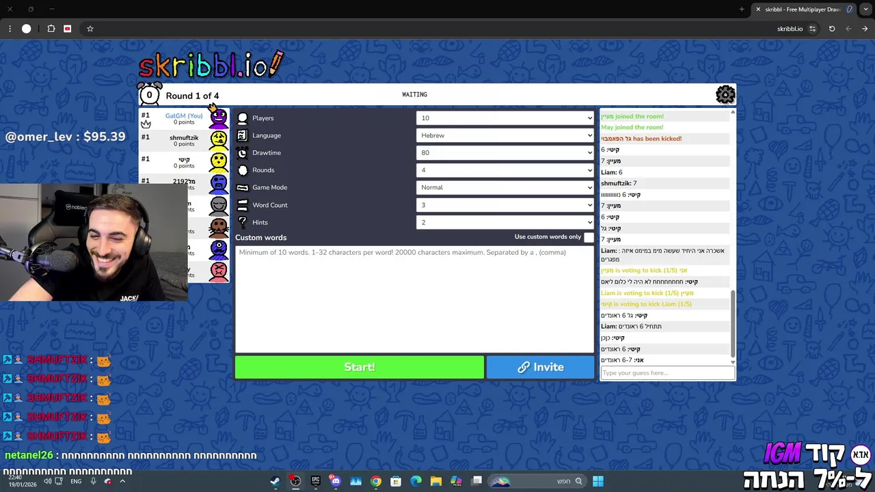The height and width of the screenshot is (492, 875).
Task: Click the red extension icon in toolbar
Action: click(67, 29)
